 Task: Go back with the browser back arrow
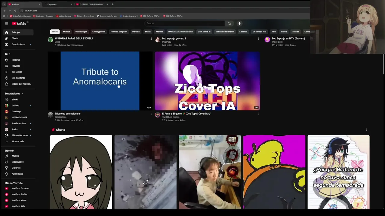(x=4, y=10)
